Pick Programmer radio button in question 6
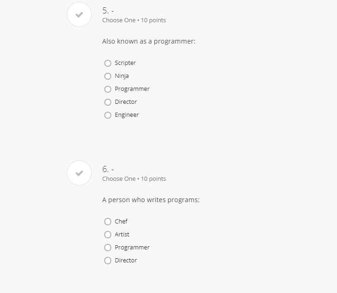The height and width of the screenshot is (293, 337). (x=108, y=248)
